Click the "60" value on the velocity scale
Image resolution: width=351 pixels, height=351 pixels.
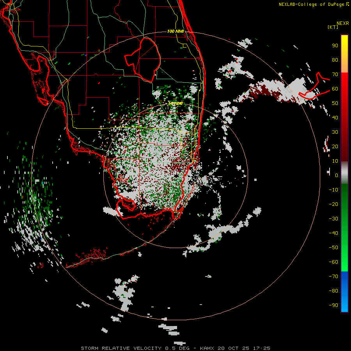(335, 89)
